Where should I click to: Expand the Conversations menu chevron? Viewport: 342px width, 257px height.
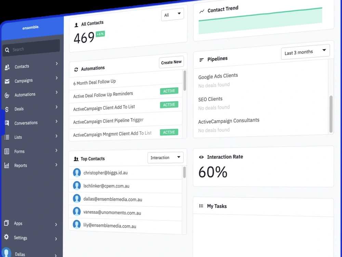[x=56, y=121]
